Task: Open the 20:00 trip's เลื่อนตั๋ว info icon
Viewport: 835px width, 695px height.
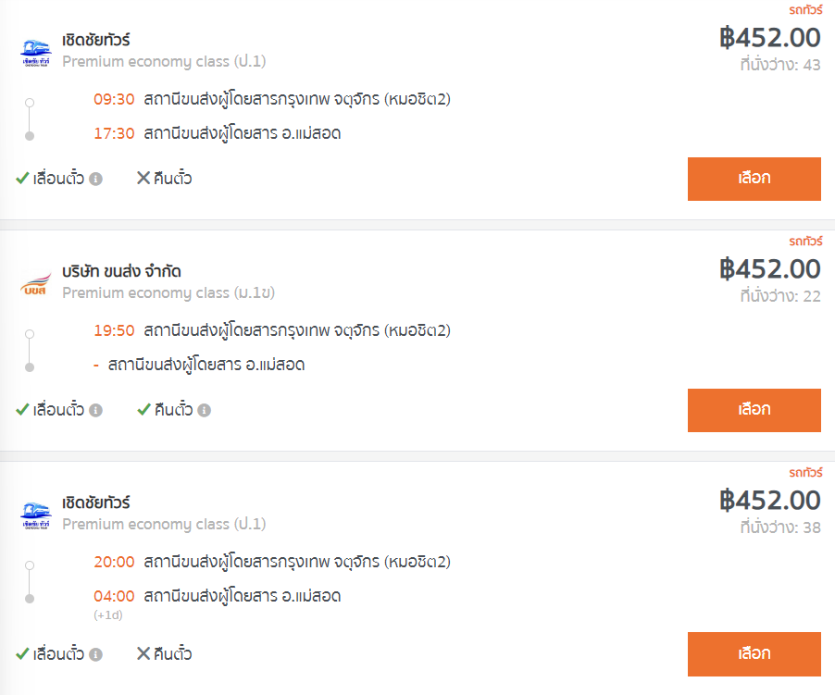Action: pyautogui.click(x=96, y=654)
